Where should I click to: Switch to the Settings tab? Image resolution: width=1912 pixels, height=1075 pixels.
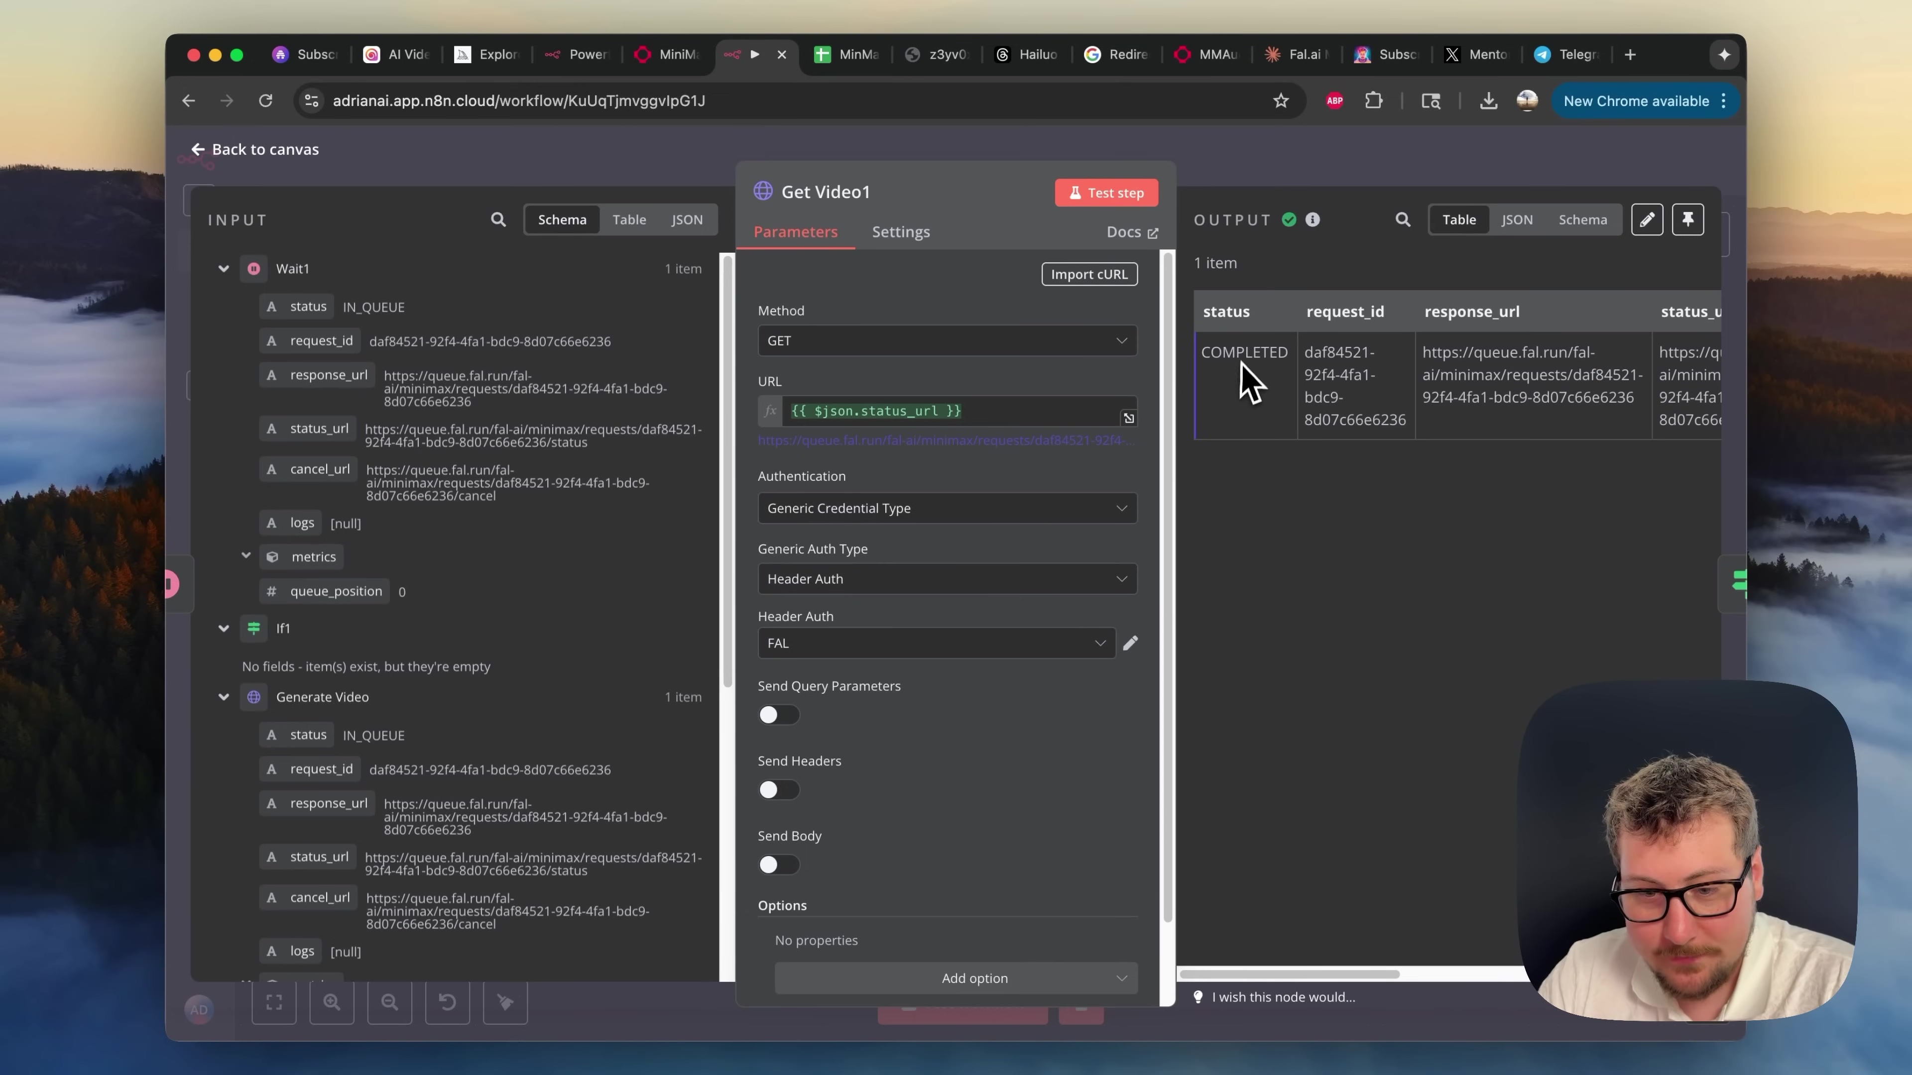coord(900,232)
